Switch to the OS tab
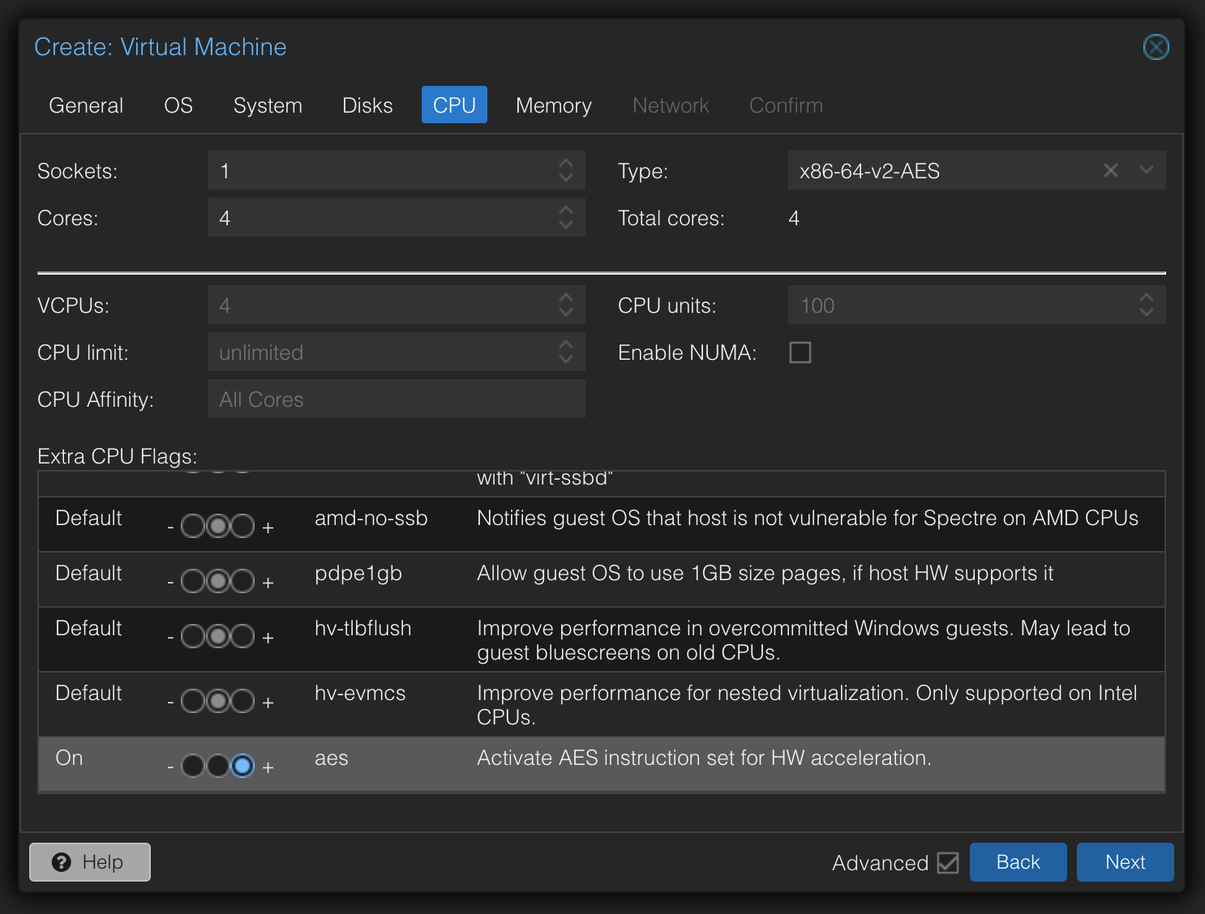The image size is (1205, 914). pyautogui.click(x=178, y=105)
